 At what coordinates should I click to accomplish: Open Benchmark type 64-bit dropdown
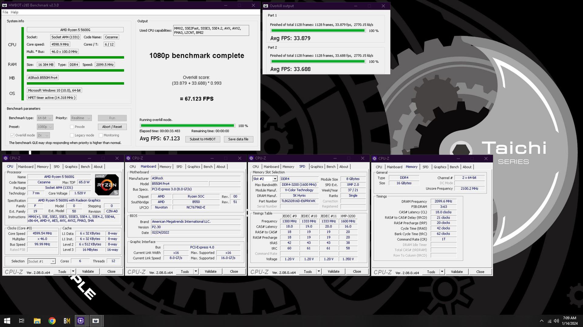click(45, 118)
